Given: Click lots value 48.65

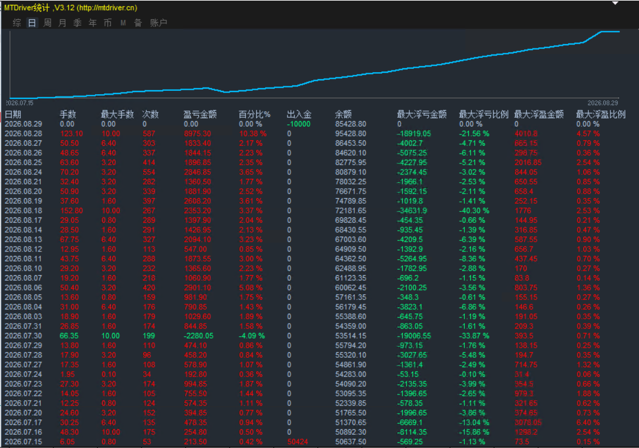Looking at the screenshot, I should click(69, 153).
